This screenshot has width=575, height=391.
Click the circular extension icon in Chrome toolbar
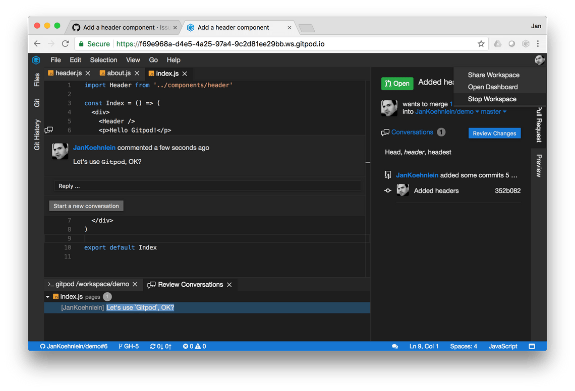(511, 44)
